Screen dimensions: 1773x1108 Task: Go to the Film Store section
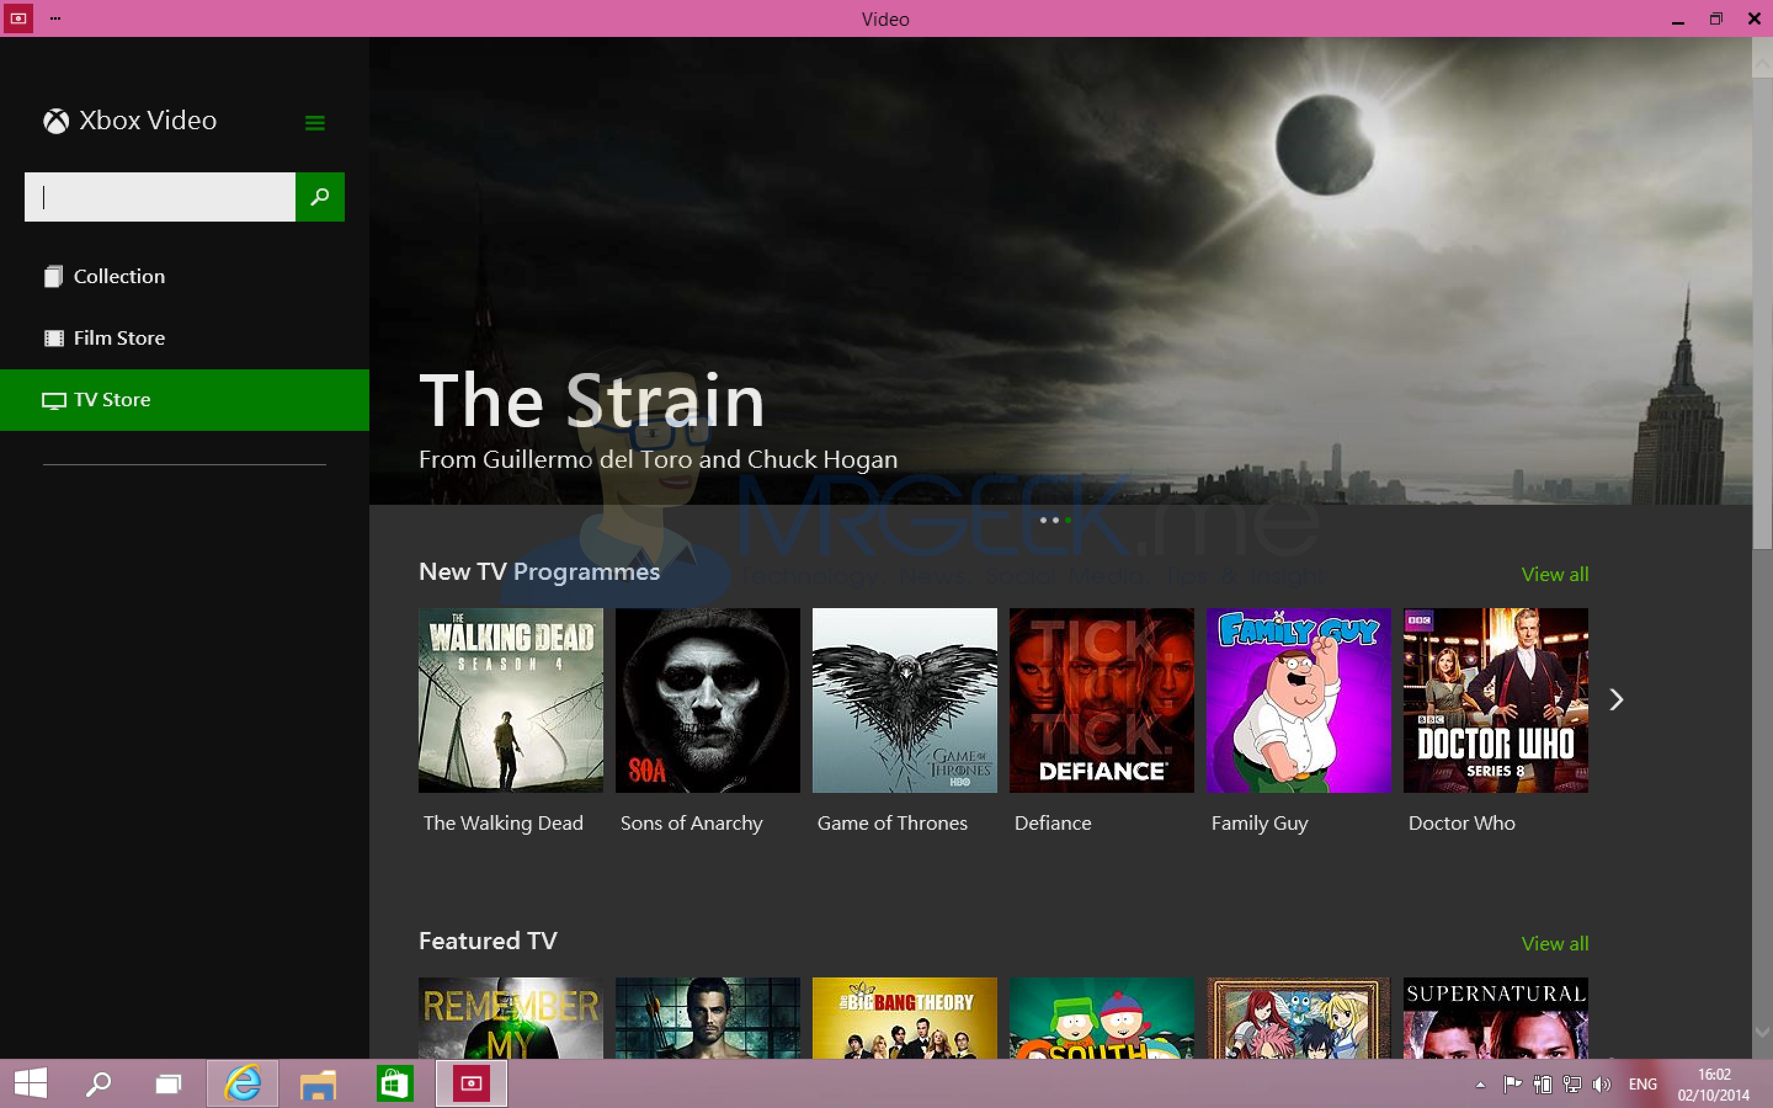185,338
